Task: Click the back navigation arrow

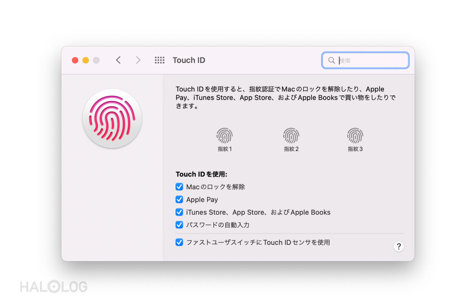Action: (118, 60)
